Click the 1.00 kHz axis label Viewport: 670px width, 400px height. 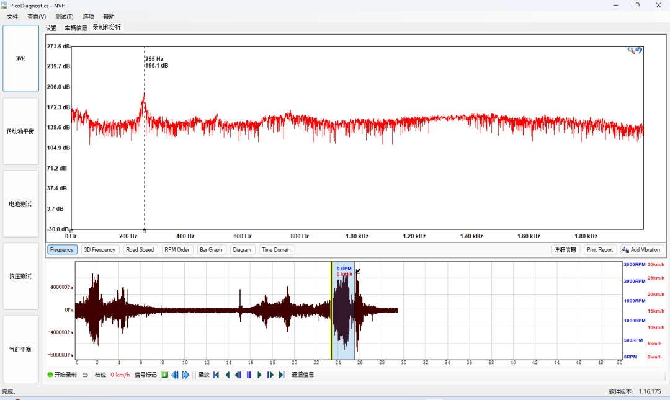pos(357,236)
